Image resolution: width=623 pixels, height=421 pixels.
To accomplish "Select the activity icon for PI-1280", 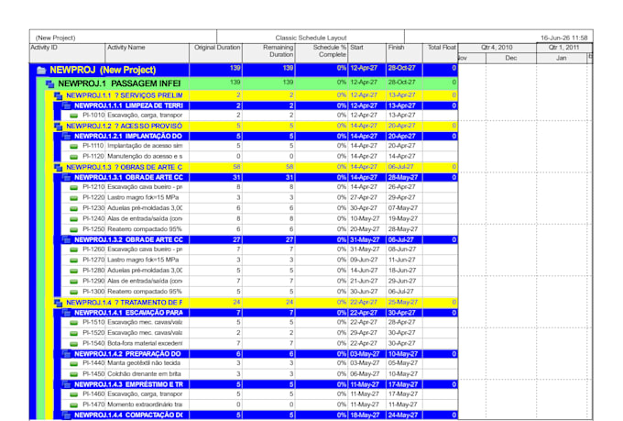I will [74, 271].
